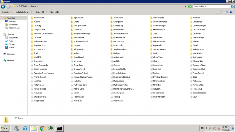Open Chrome from the taskbar
This screenshot has height=132, width=235.
(42, 128)
